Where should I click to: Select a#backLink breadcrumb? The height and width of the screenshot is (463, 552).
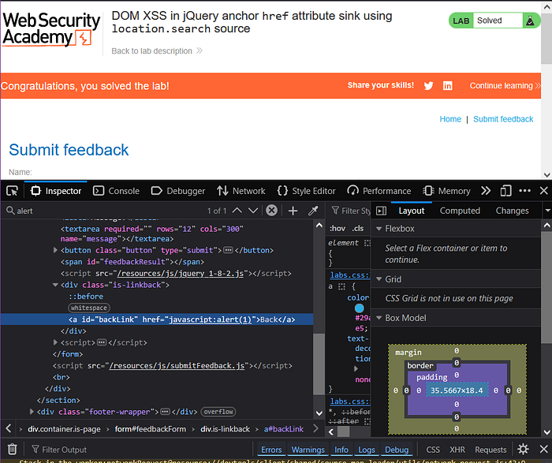click(x=283, y=429)
